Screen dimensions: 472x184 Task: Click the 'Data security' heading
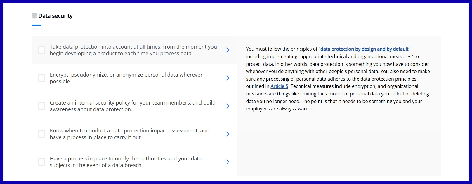pyautogui.click(x=55, y=16)
